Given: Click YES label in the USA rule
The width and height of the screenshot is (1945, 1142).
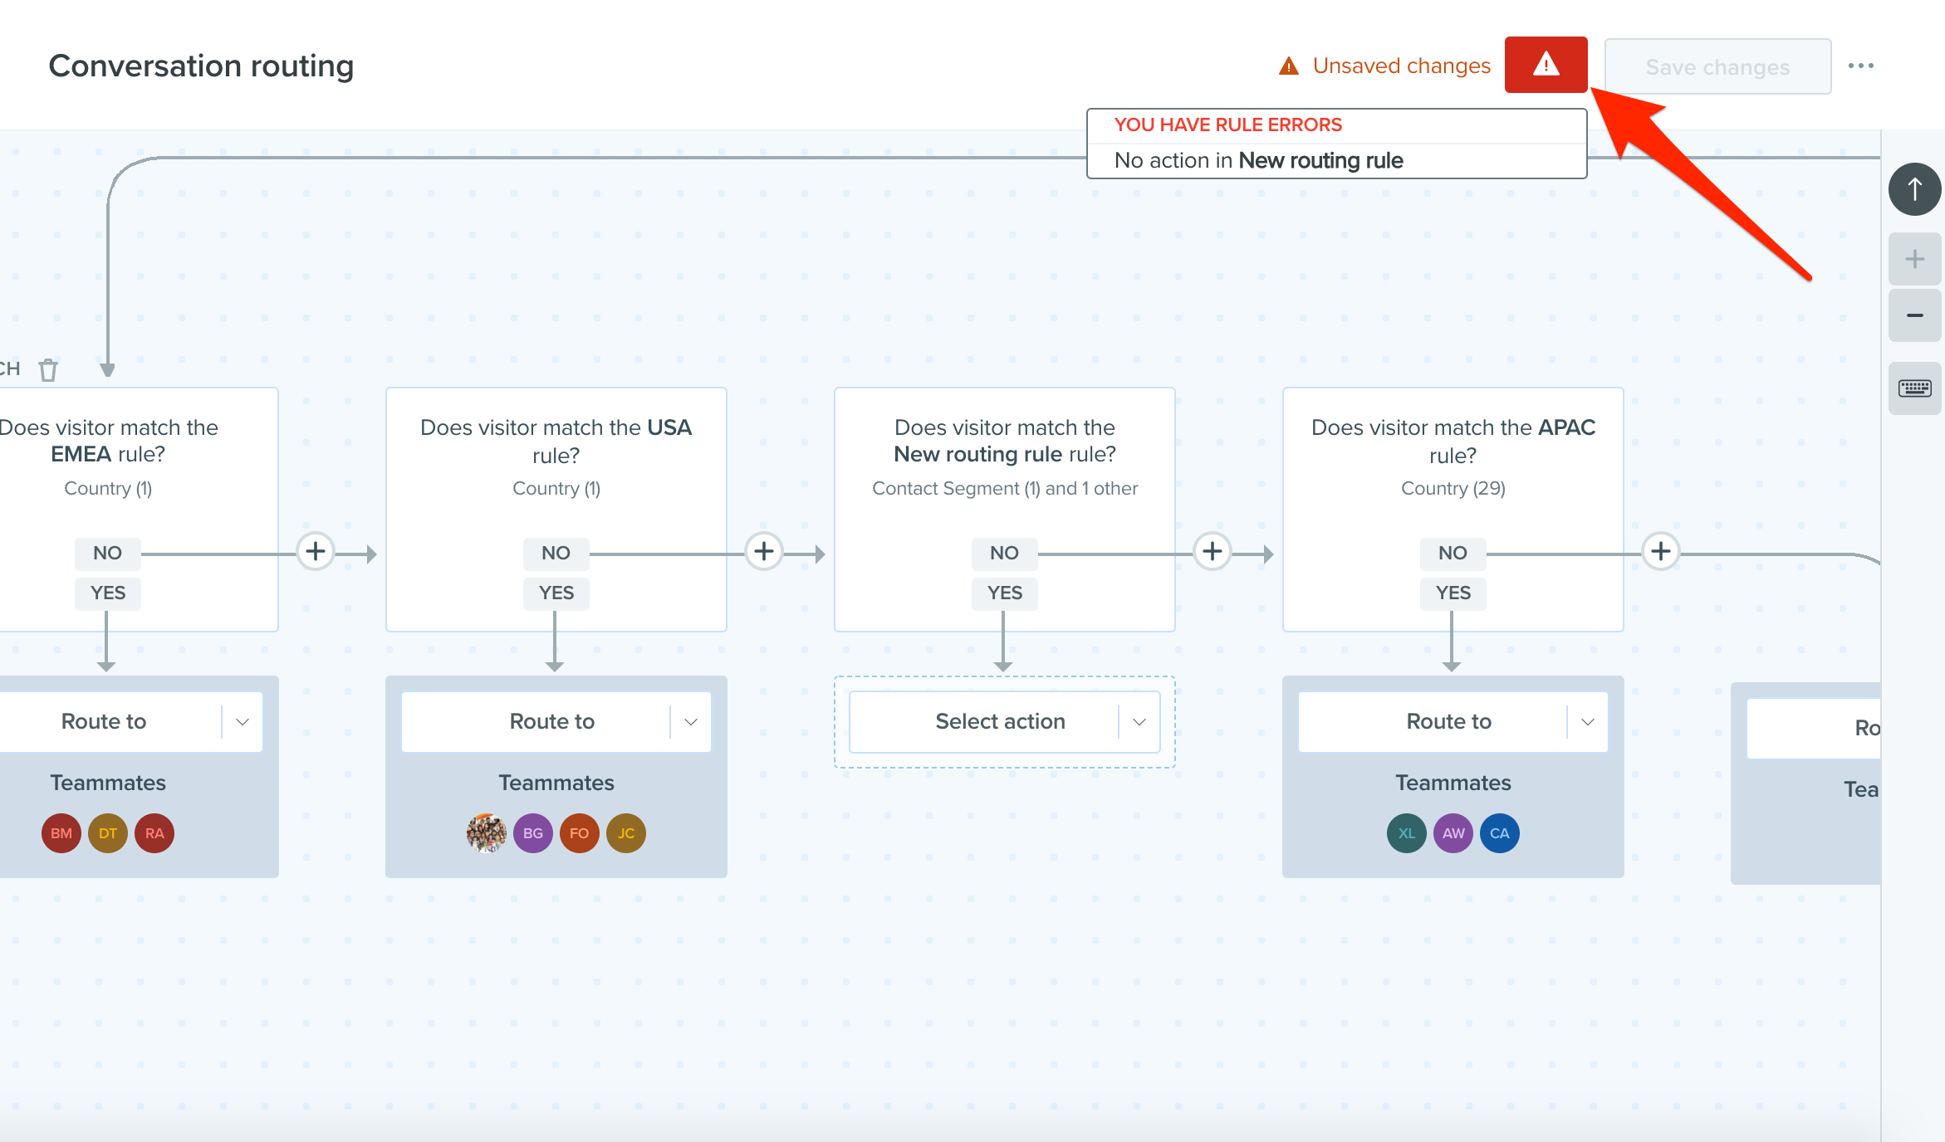Looking at the screenshot, I should 556,593.
